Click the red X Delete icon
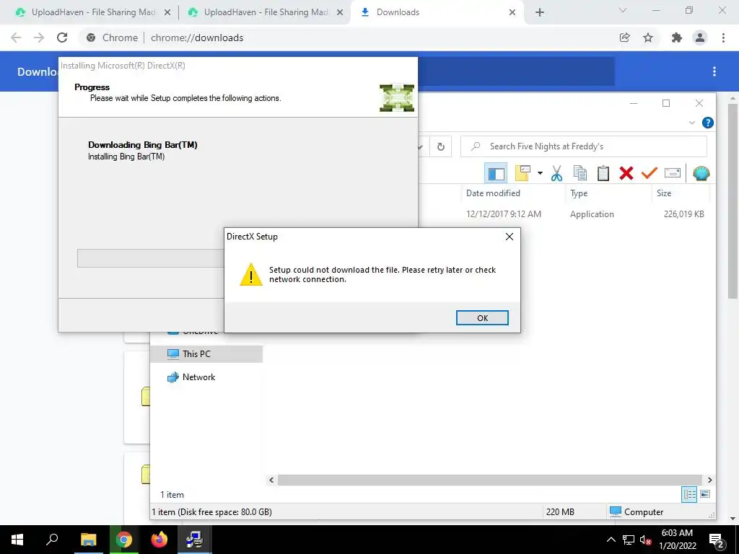Viewport: 739px width, 554px height. 626,173
